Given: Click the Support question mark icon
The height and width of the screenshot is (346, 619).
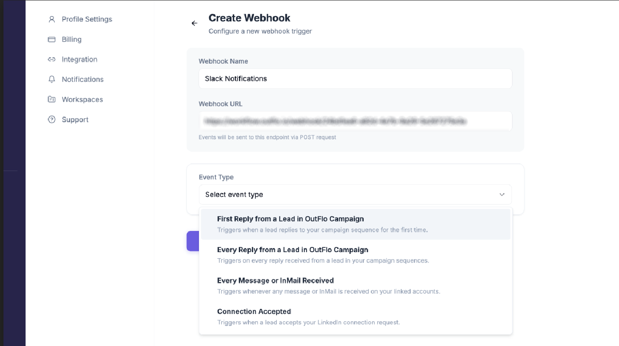Looking at the screenshot, I should [52, 120].
